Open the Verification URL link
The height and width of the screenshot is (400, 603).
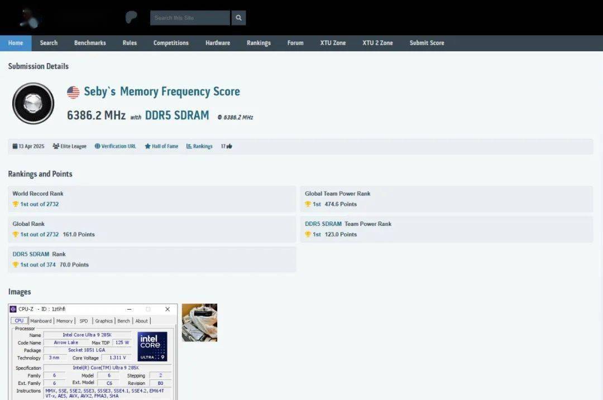119,146
